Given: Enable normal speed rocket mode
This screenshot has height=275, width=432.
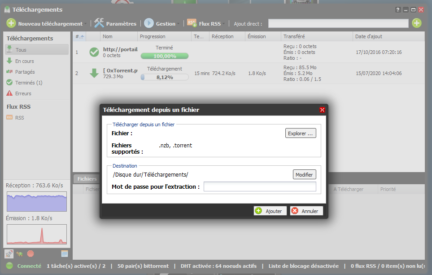Looking at the screenshot, I should (9, 253).
